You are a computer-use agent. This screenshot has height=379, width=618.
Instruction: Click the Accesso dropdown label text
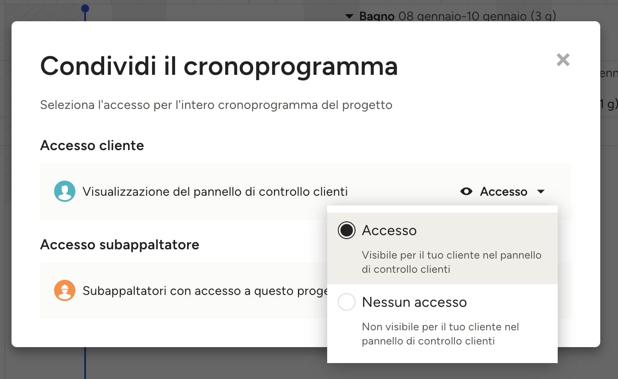coord(504,191)
